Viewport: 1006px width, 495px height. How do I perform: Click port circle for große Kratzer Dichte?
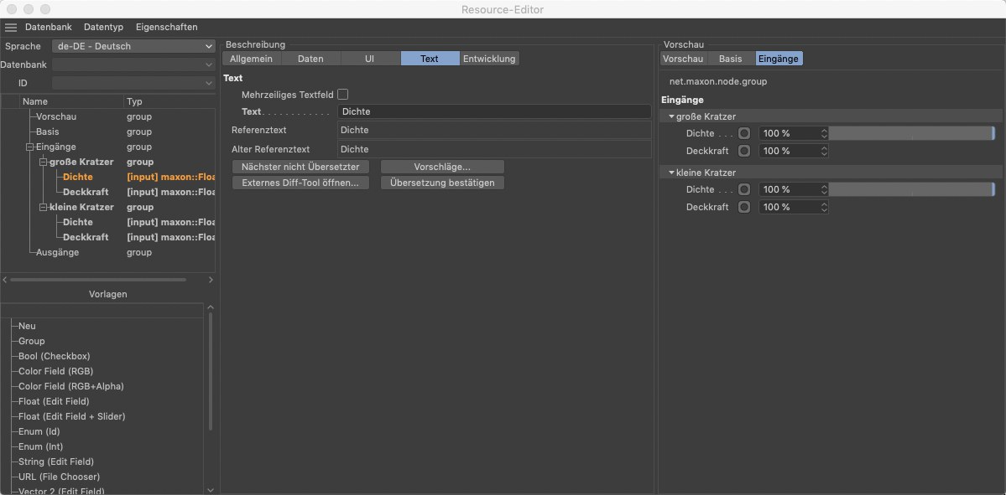[x=744, y=133]
